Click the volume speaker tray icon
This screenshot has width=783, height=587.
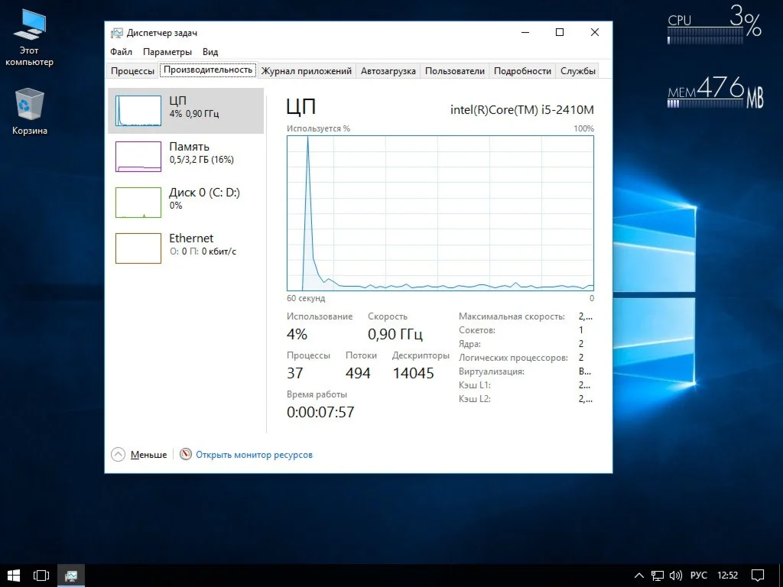click(x=675, y=575)
